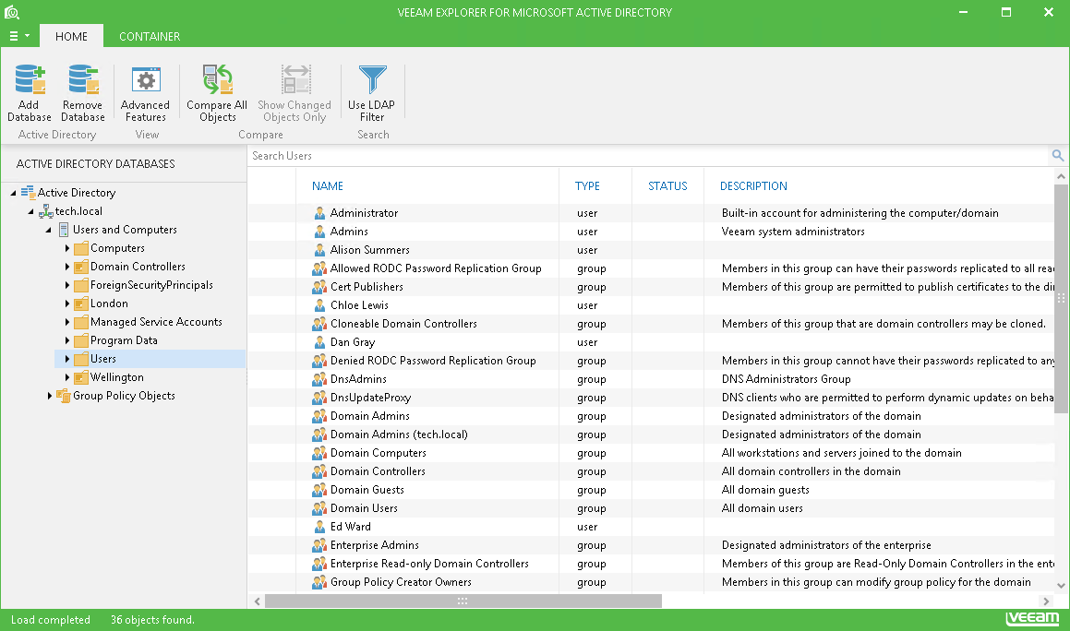The image size is (1070, 631).
Task: Click the Group Policy Objects folder icon
Action: (64, 396)
